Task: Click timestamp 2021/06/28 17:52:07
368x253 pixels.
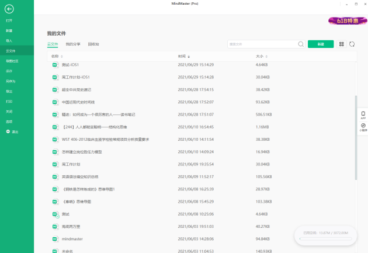Action: [x=196, y=102]
